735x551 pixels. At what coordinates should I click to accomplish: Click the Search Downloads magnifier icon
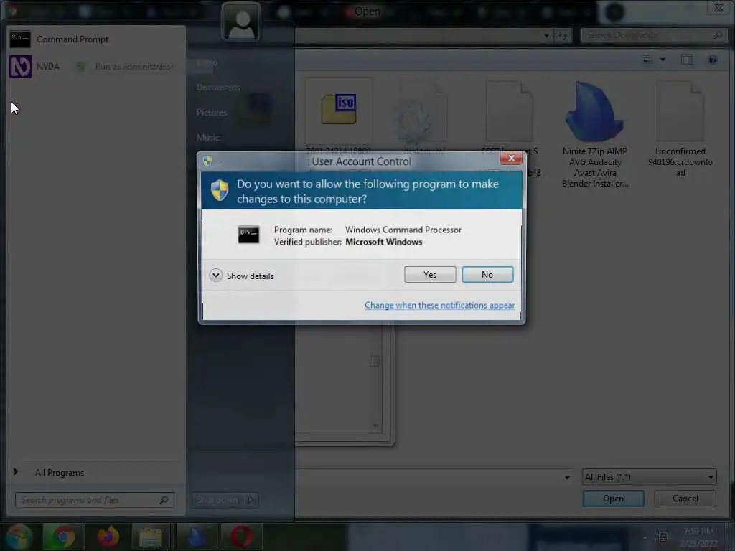click(x=718, y=35)
